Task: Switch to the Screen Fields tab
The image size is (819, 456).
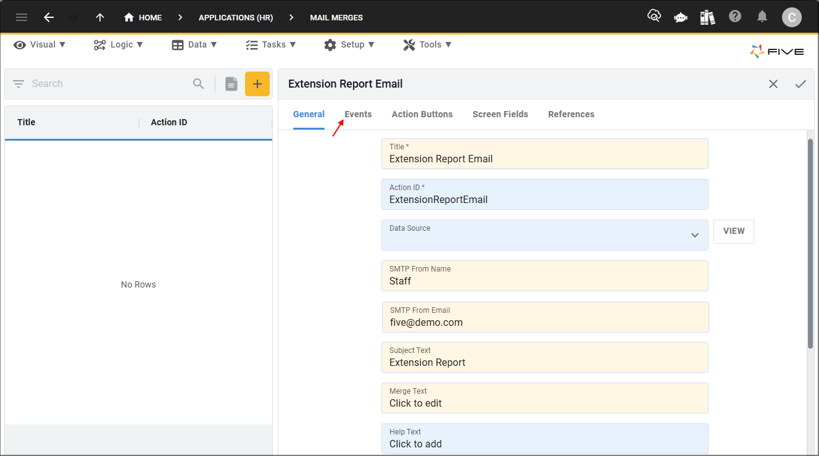Action: pyautogui.click(x=500, y=114)
